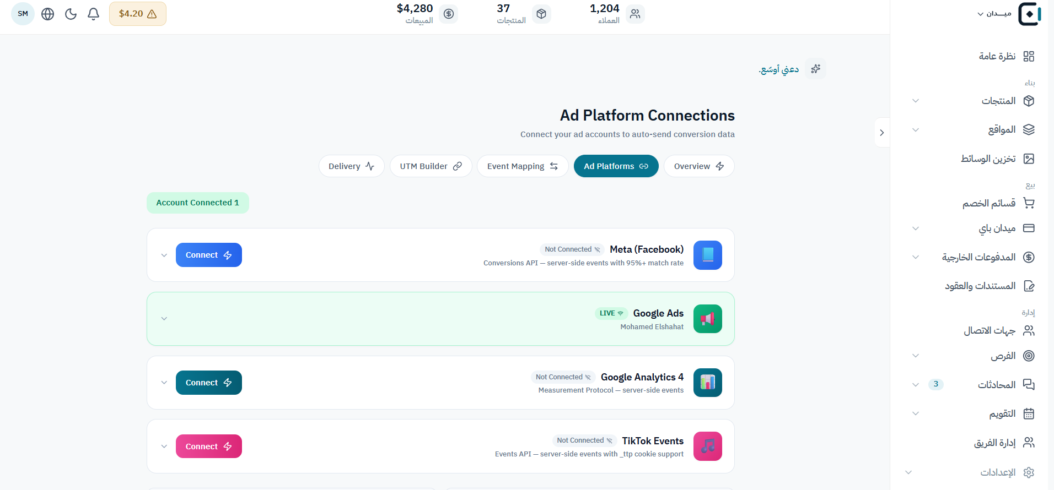1054x490 pixels.
Task: Click the Midan logo in the sidebar
Action: coord(1029,14)
